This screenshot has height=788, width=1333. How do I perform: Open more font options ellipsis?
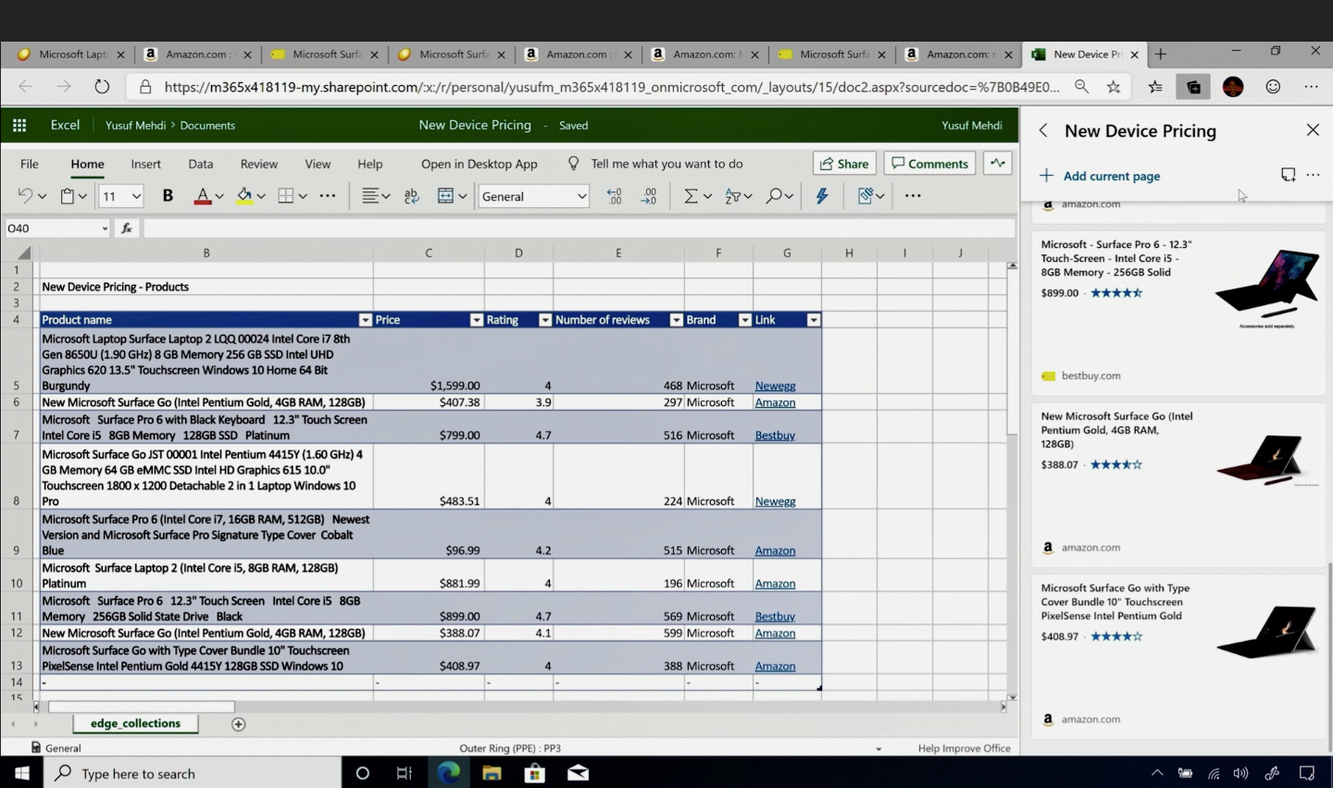pos(328,196)
